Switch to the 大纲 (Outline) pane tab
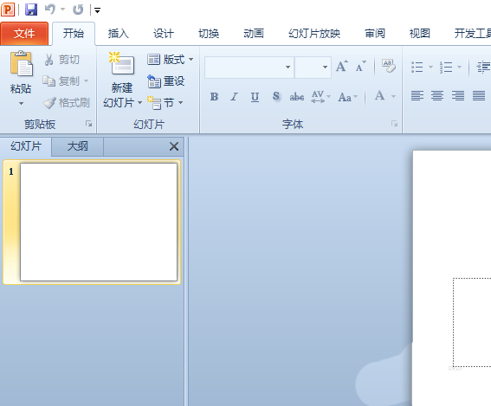Image resolution: width=491 pixels, height=406 pixels. (x=78, y=146)
